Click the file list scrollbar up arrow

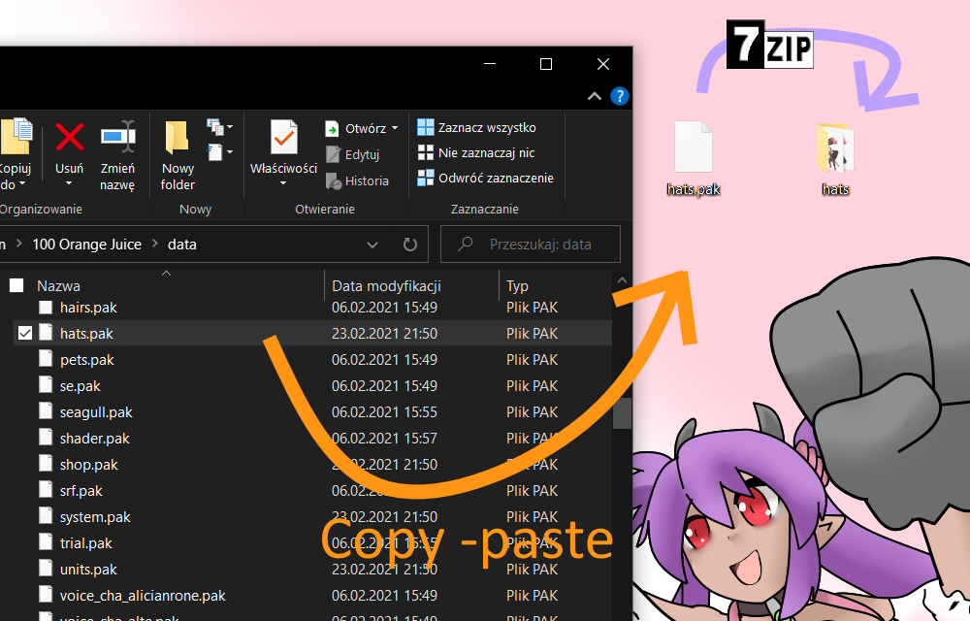(x=622, y=280)
